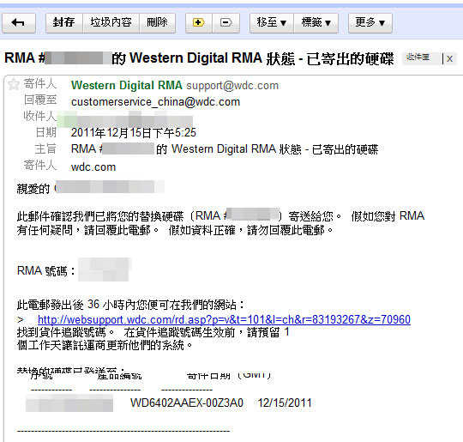This screenshot has height=442, width=463.
Task: Click the 收件匣 inbox label tag
Action: click(x=418, y=58)
